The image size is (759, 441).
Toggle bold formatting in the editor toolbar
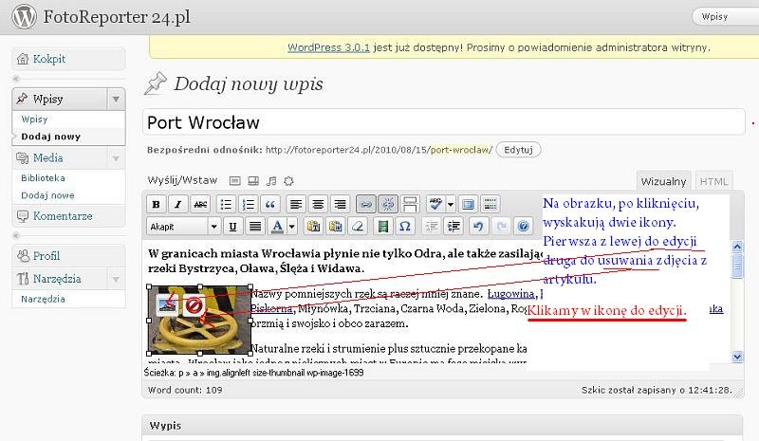[x=156, y=204]
